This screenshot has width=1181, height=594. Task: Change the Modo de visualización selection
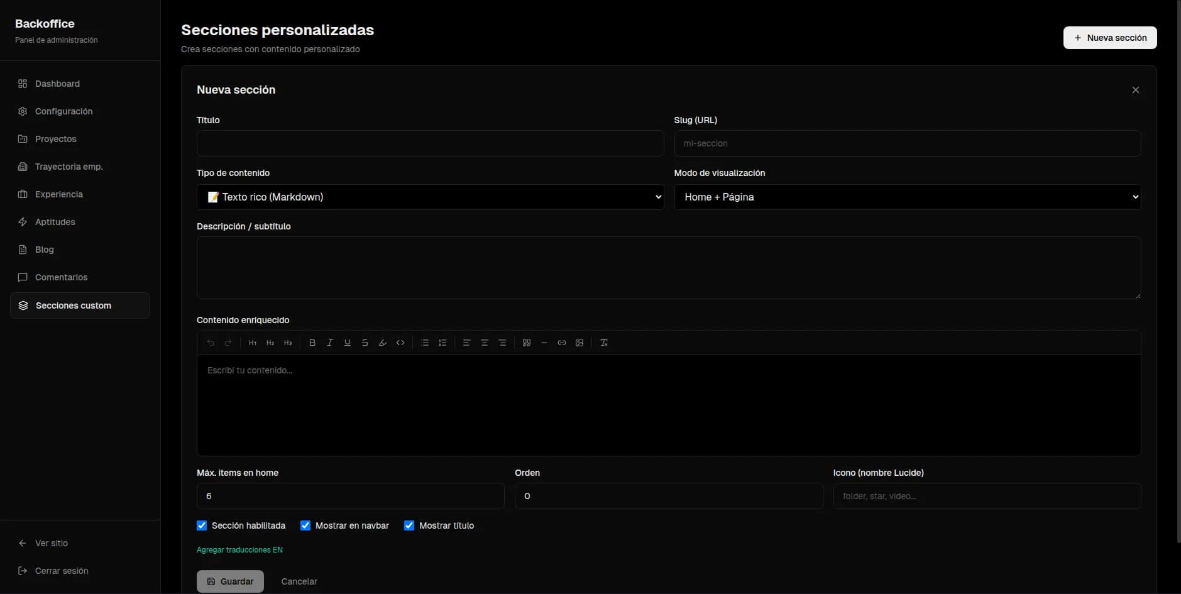coord(906,197)
